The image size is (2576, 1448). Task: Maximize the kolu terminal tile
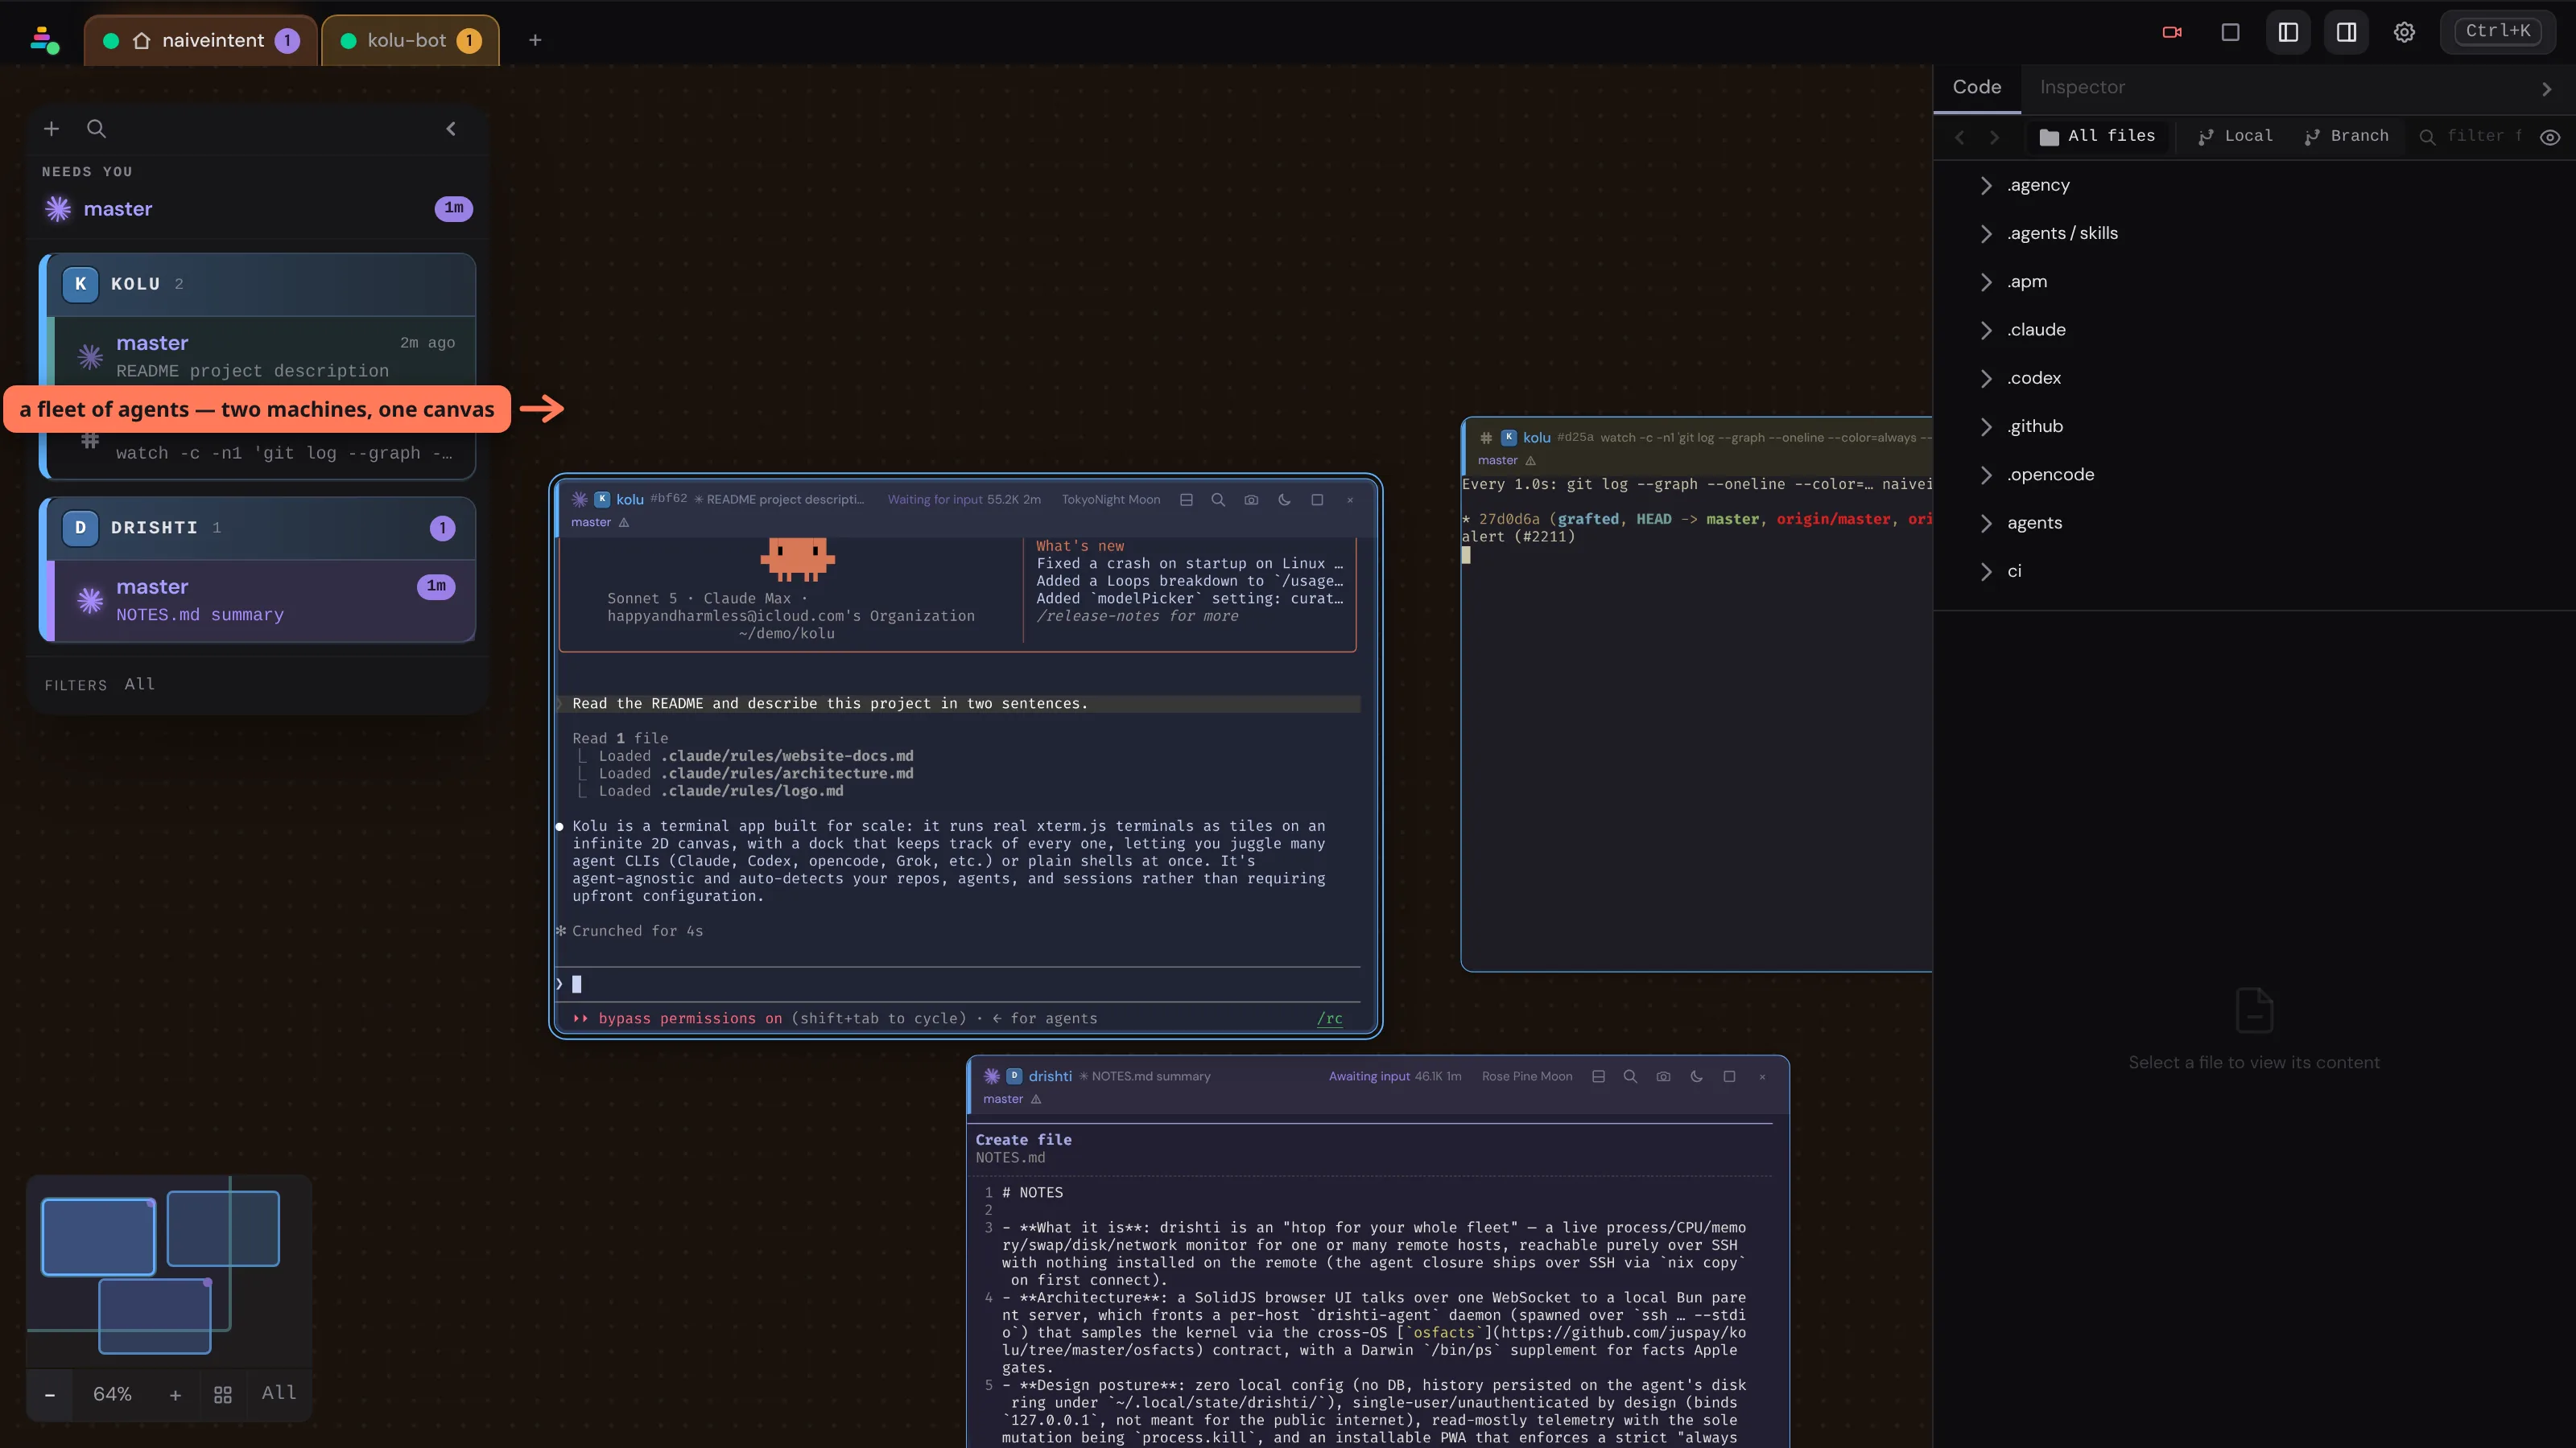coord(1317,500)
